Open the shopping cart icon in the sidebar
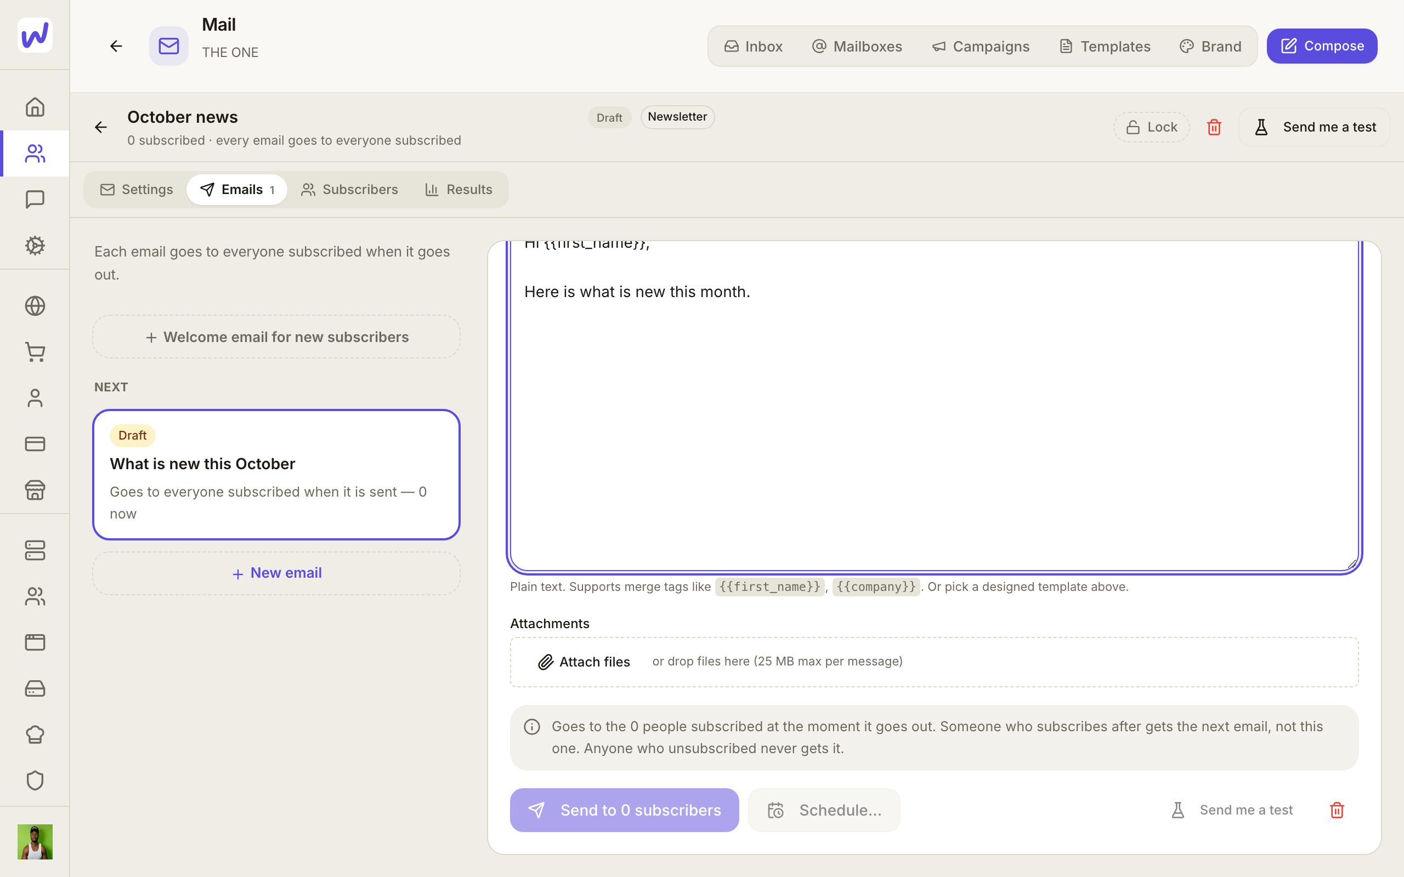This screenshot has width=1404, height=877. click(x=35, y=351)
